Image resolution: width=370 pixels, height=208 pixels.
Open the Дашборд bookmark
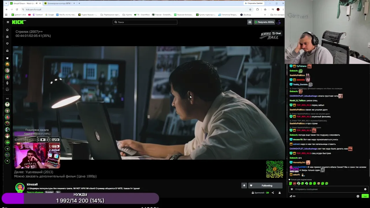pyautogui.click(x=245, y=15)
